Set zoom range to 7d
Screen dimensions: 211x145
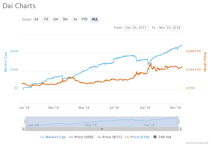coord(46,19)
